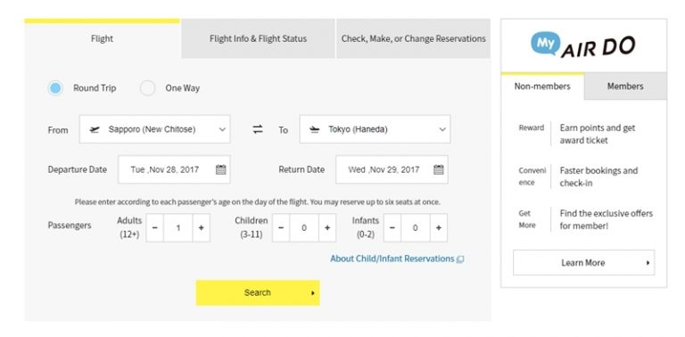Decrease the Infants count with minus
Viewport: 685px width, 337px height.
[392, 227]
